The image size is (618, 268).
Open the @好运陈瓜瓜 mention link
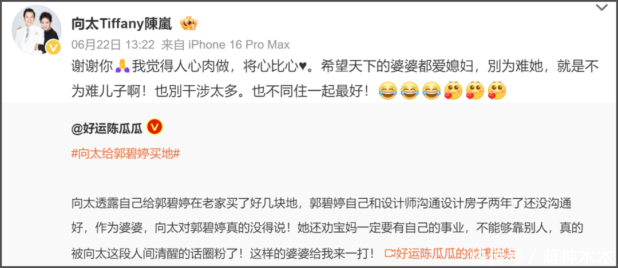pyautogui.click(x=107, y=127)
